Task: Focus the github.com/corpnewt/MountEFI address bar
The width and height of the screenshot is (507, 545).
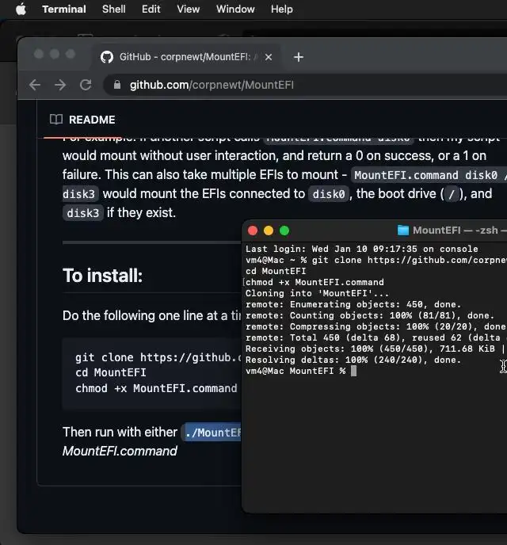Action: click(306, 85)
